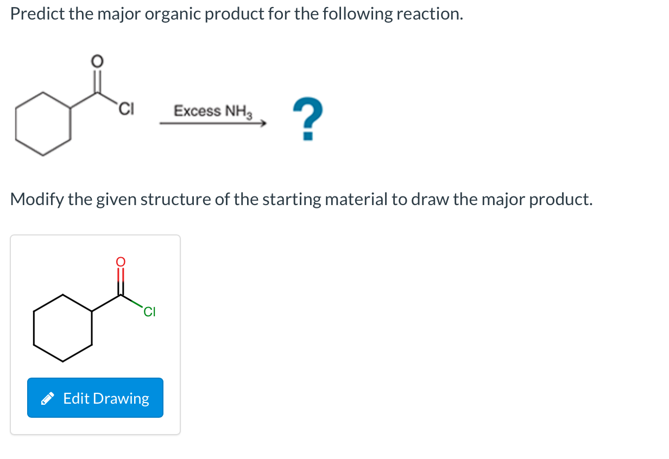Click the C–Cl bond in the drawing card

coord(132,302)
